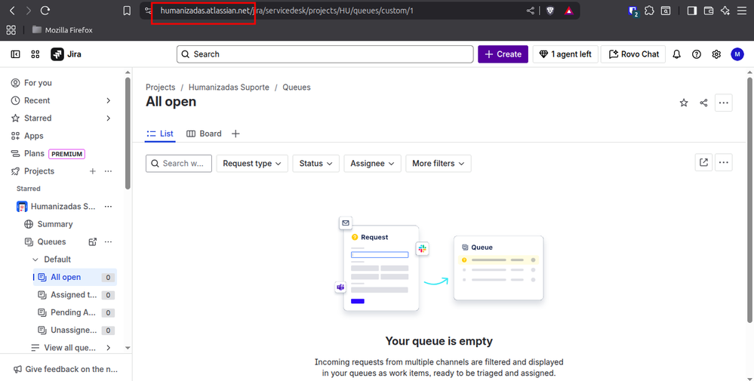Open the Request type dropdown filter

(252, 163)
